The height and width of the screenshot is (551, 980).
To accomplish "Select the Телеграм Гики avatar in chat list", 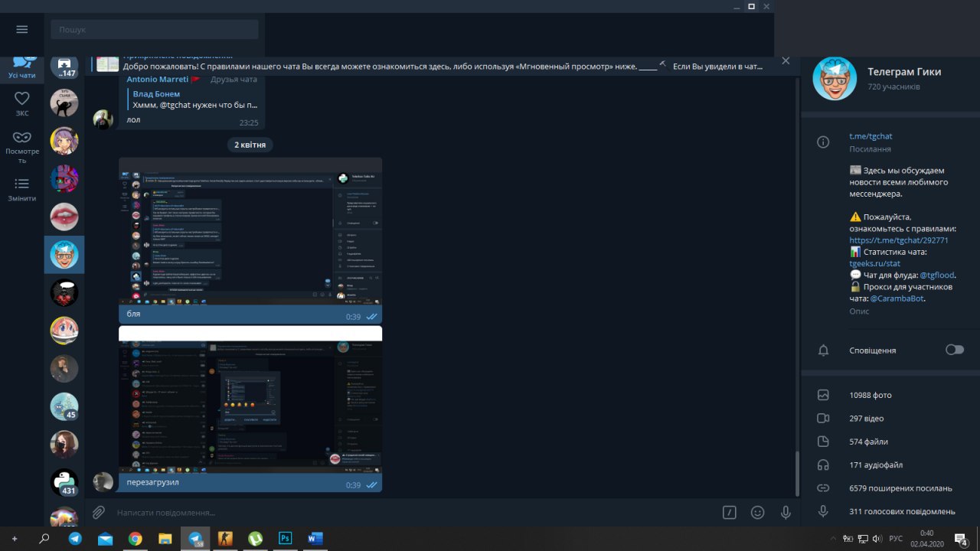I will point(64,255).
